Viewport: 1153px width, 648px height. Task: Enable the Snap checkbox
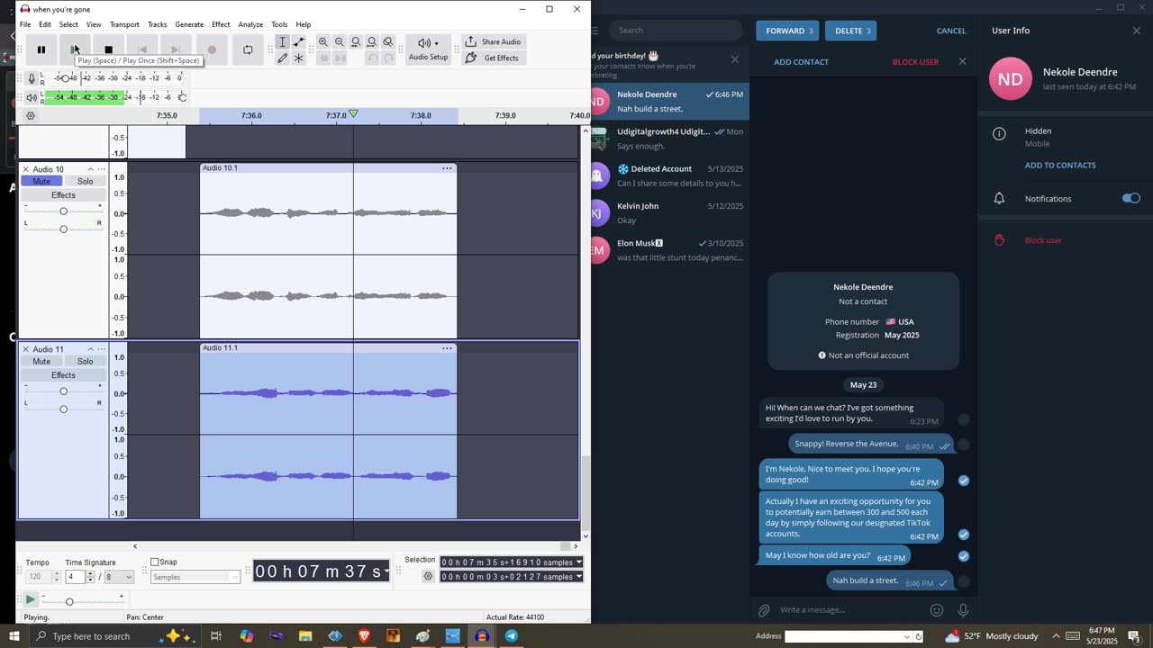tap(155, 562)
